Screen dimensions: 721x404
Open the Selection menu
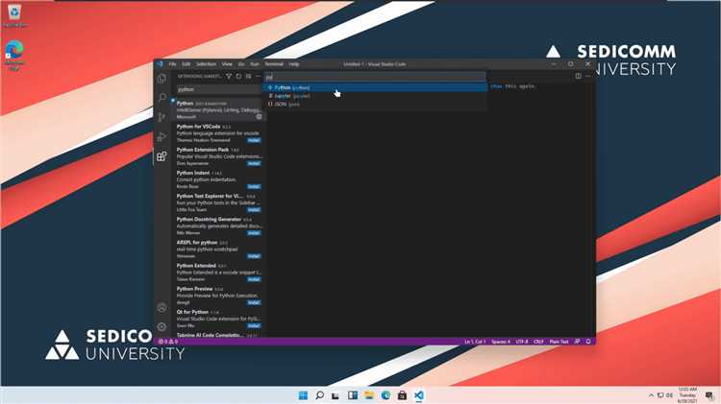tap(206, 64)
